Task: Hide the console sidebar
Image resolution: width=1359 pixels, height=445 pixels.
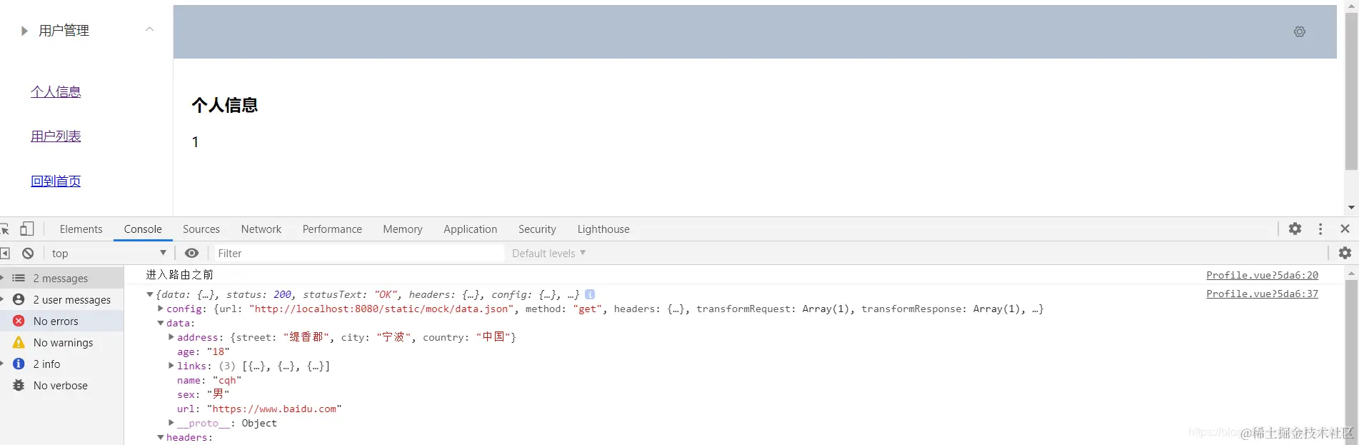Action: pos(5,253)
